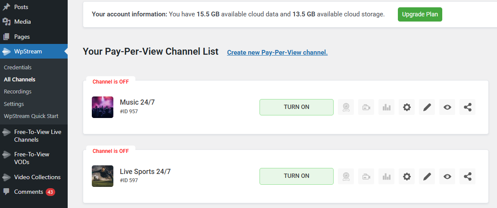The image size is (497, 208).
Task: Click the WpStream plane icon
Action: (x=6, y=51)
